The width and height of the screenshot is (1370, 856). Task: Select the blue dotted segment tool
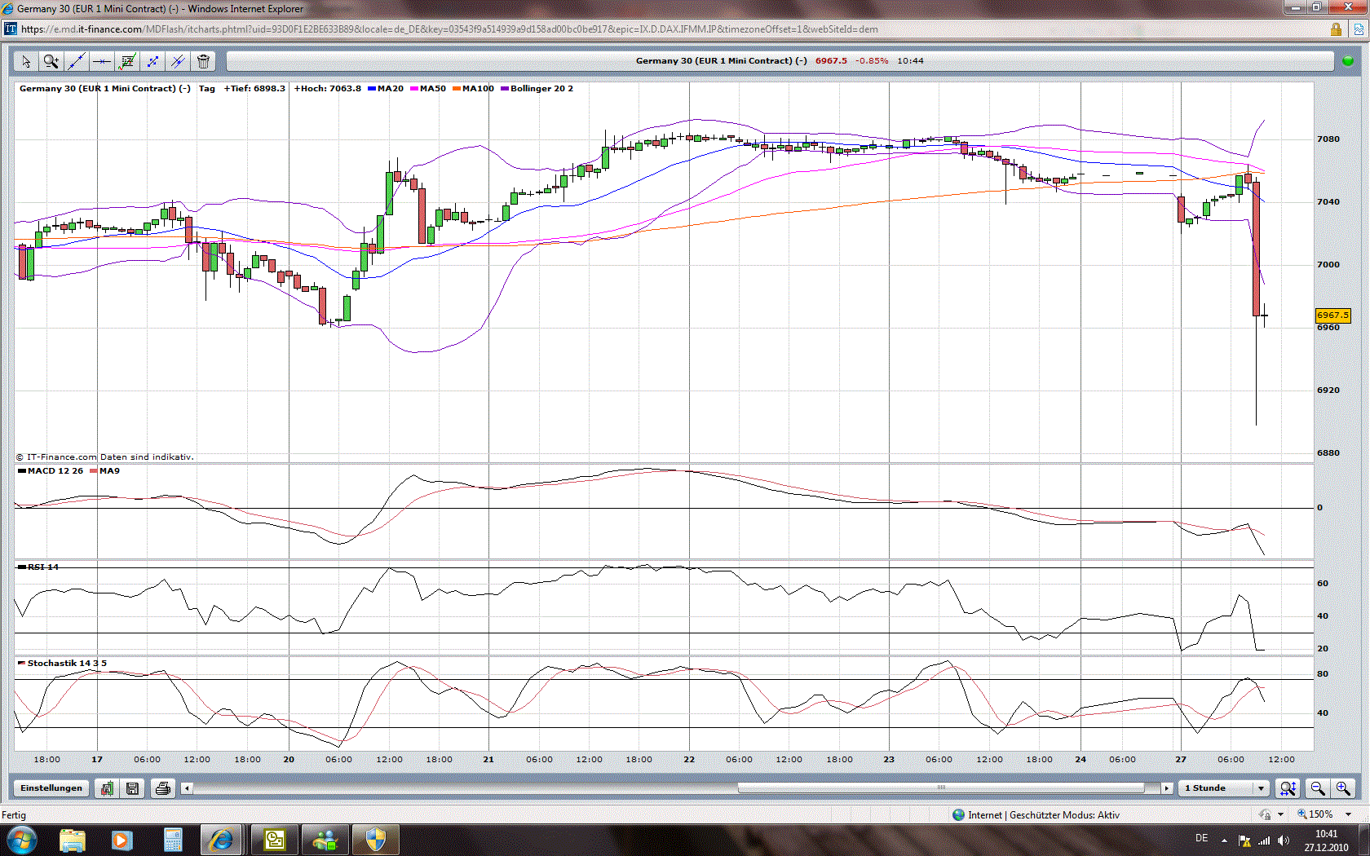coord(152,61)
